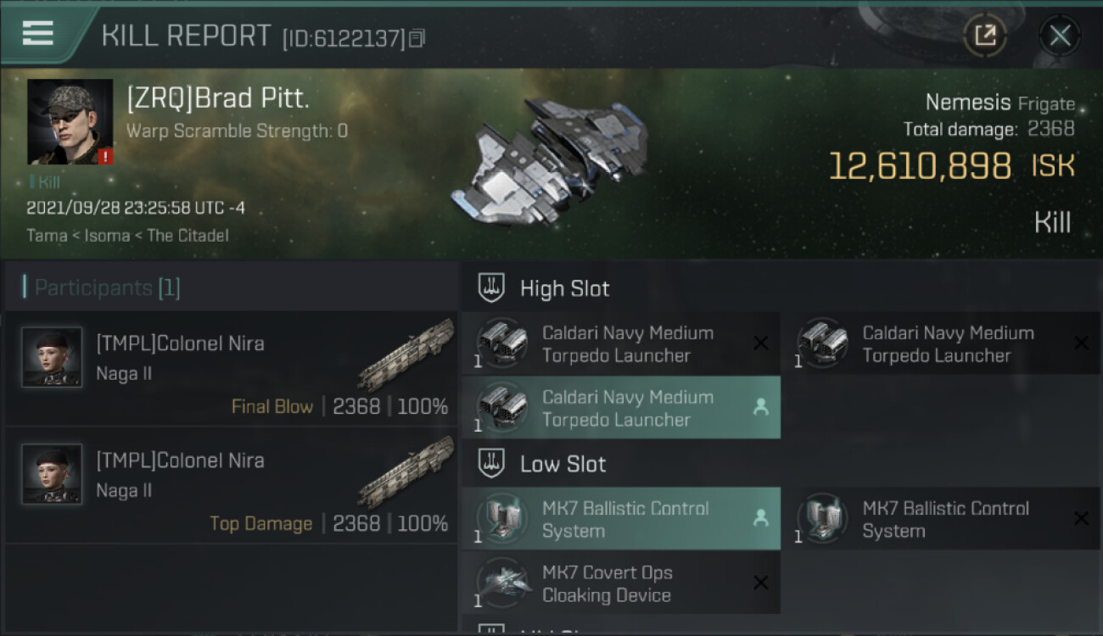Click the High Slot section header icon
This screenshot has width=1103, height=636.
point(492,288)
